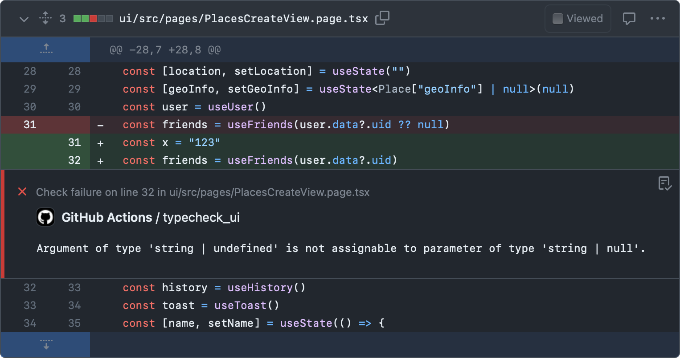Click the Check failure on line 32 message
Image resolution: width=680 pixels, height=358 pixels.
point(203,192)
